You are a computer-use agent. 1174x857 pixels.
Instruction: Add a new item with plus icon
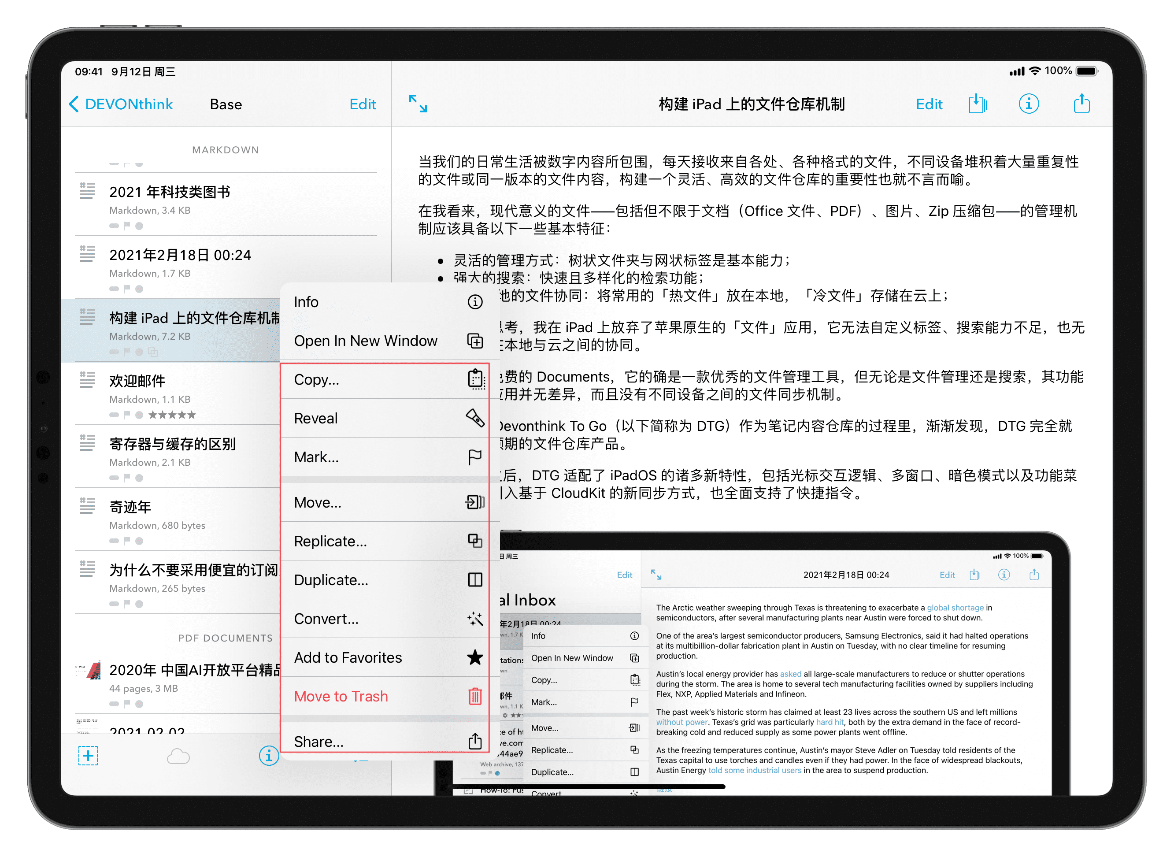pos(88,755)
